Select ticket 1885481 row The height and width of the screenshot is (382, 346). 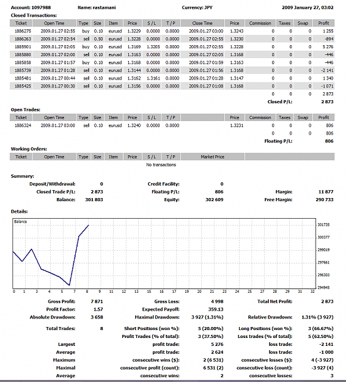click(172, 78)
